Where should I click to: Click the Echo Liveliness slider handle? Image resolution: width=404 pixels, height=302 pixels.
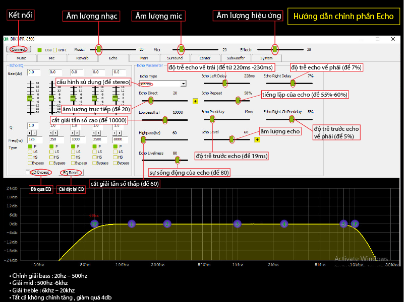177,160
